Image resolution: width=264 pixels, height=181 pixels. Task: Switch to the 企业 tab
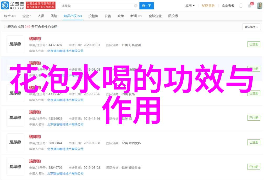point(27,16)
